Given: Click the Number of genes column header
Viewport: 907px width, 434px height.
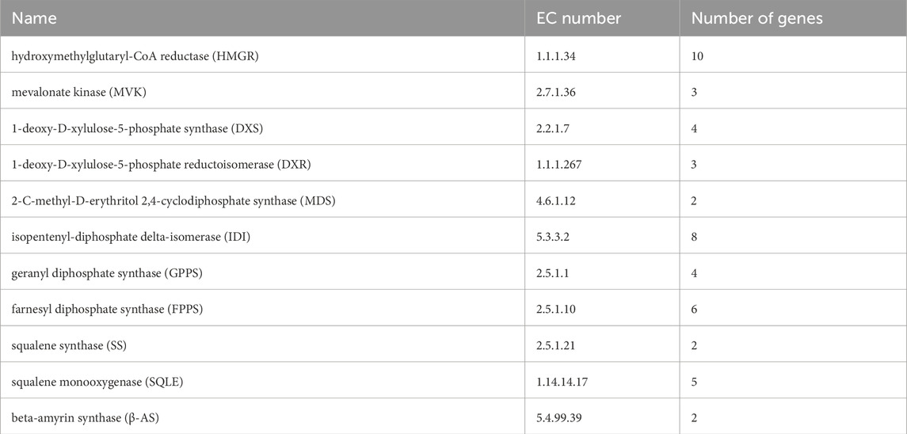Looking at the screenshot, I should coord(756,18).
